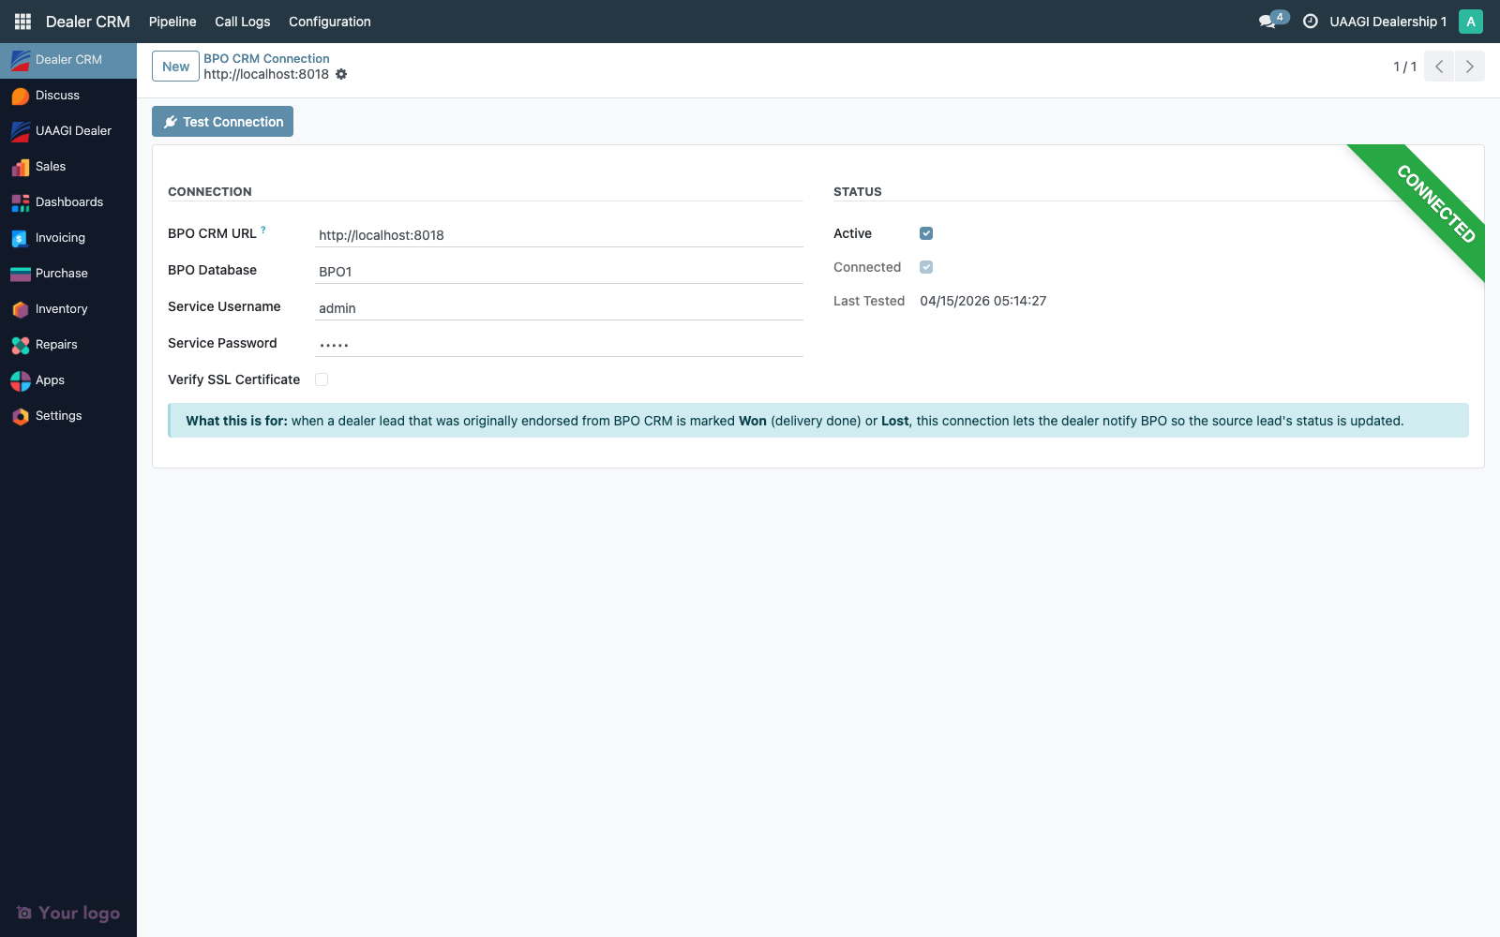
Task: Switch to the Configuration menu
Action: (x=329, y=21)
